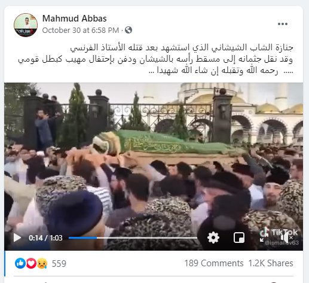Viewport: 309px width, 283px height.
Task: Click the globe public audience icon
Action: [x=129, y=30]
